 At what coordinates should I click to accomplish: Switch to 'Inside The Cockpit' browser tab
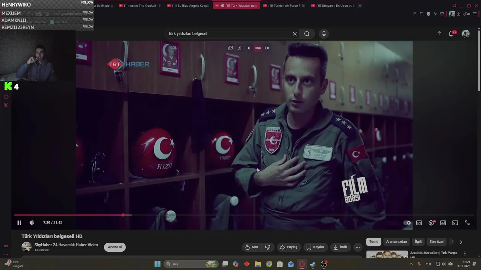[139, 6]
